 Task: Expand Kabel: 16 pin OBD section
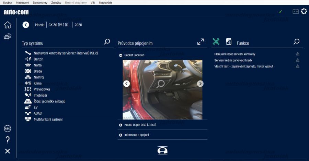click(121, 125)
